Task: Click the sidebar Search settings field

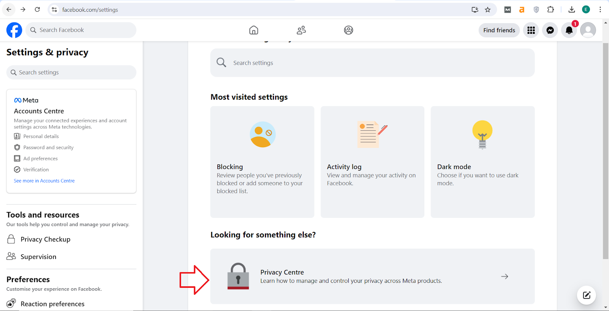Action: coord(71,72)
